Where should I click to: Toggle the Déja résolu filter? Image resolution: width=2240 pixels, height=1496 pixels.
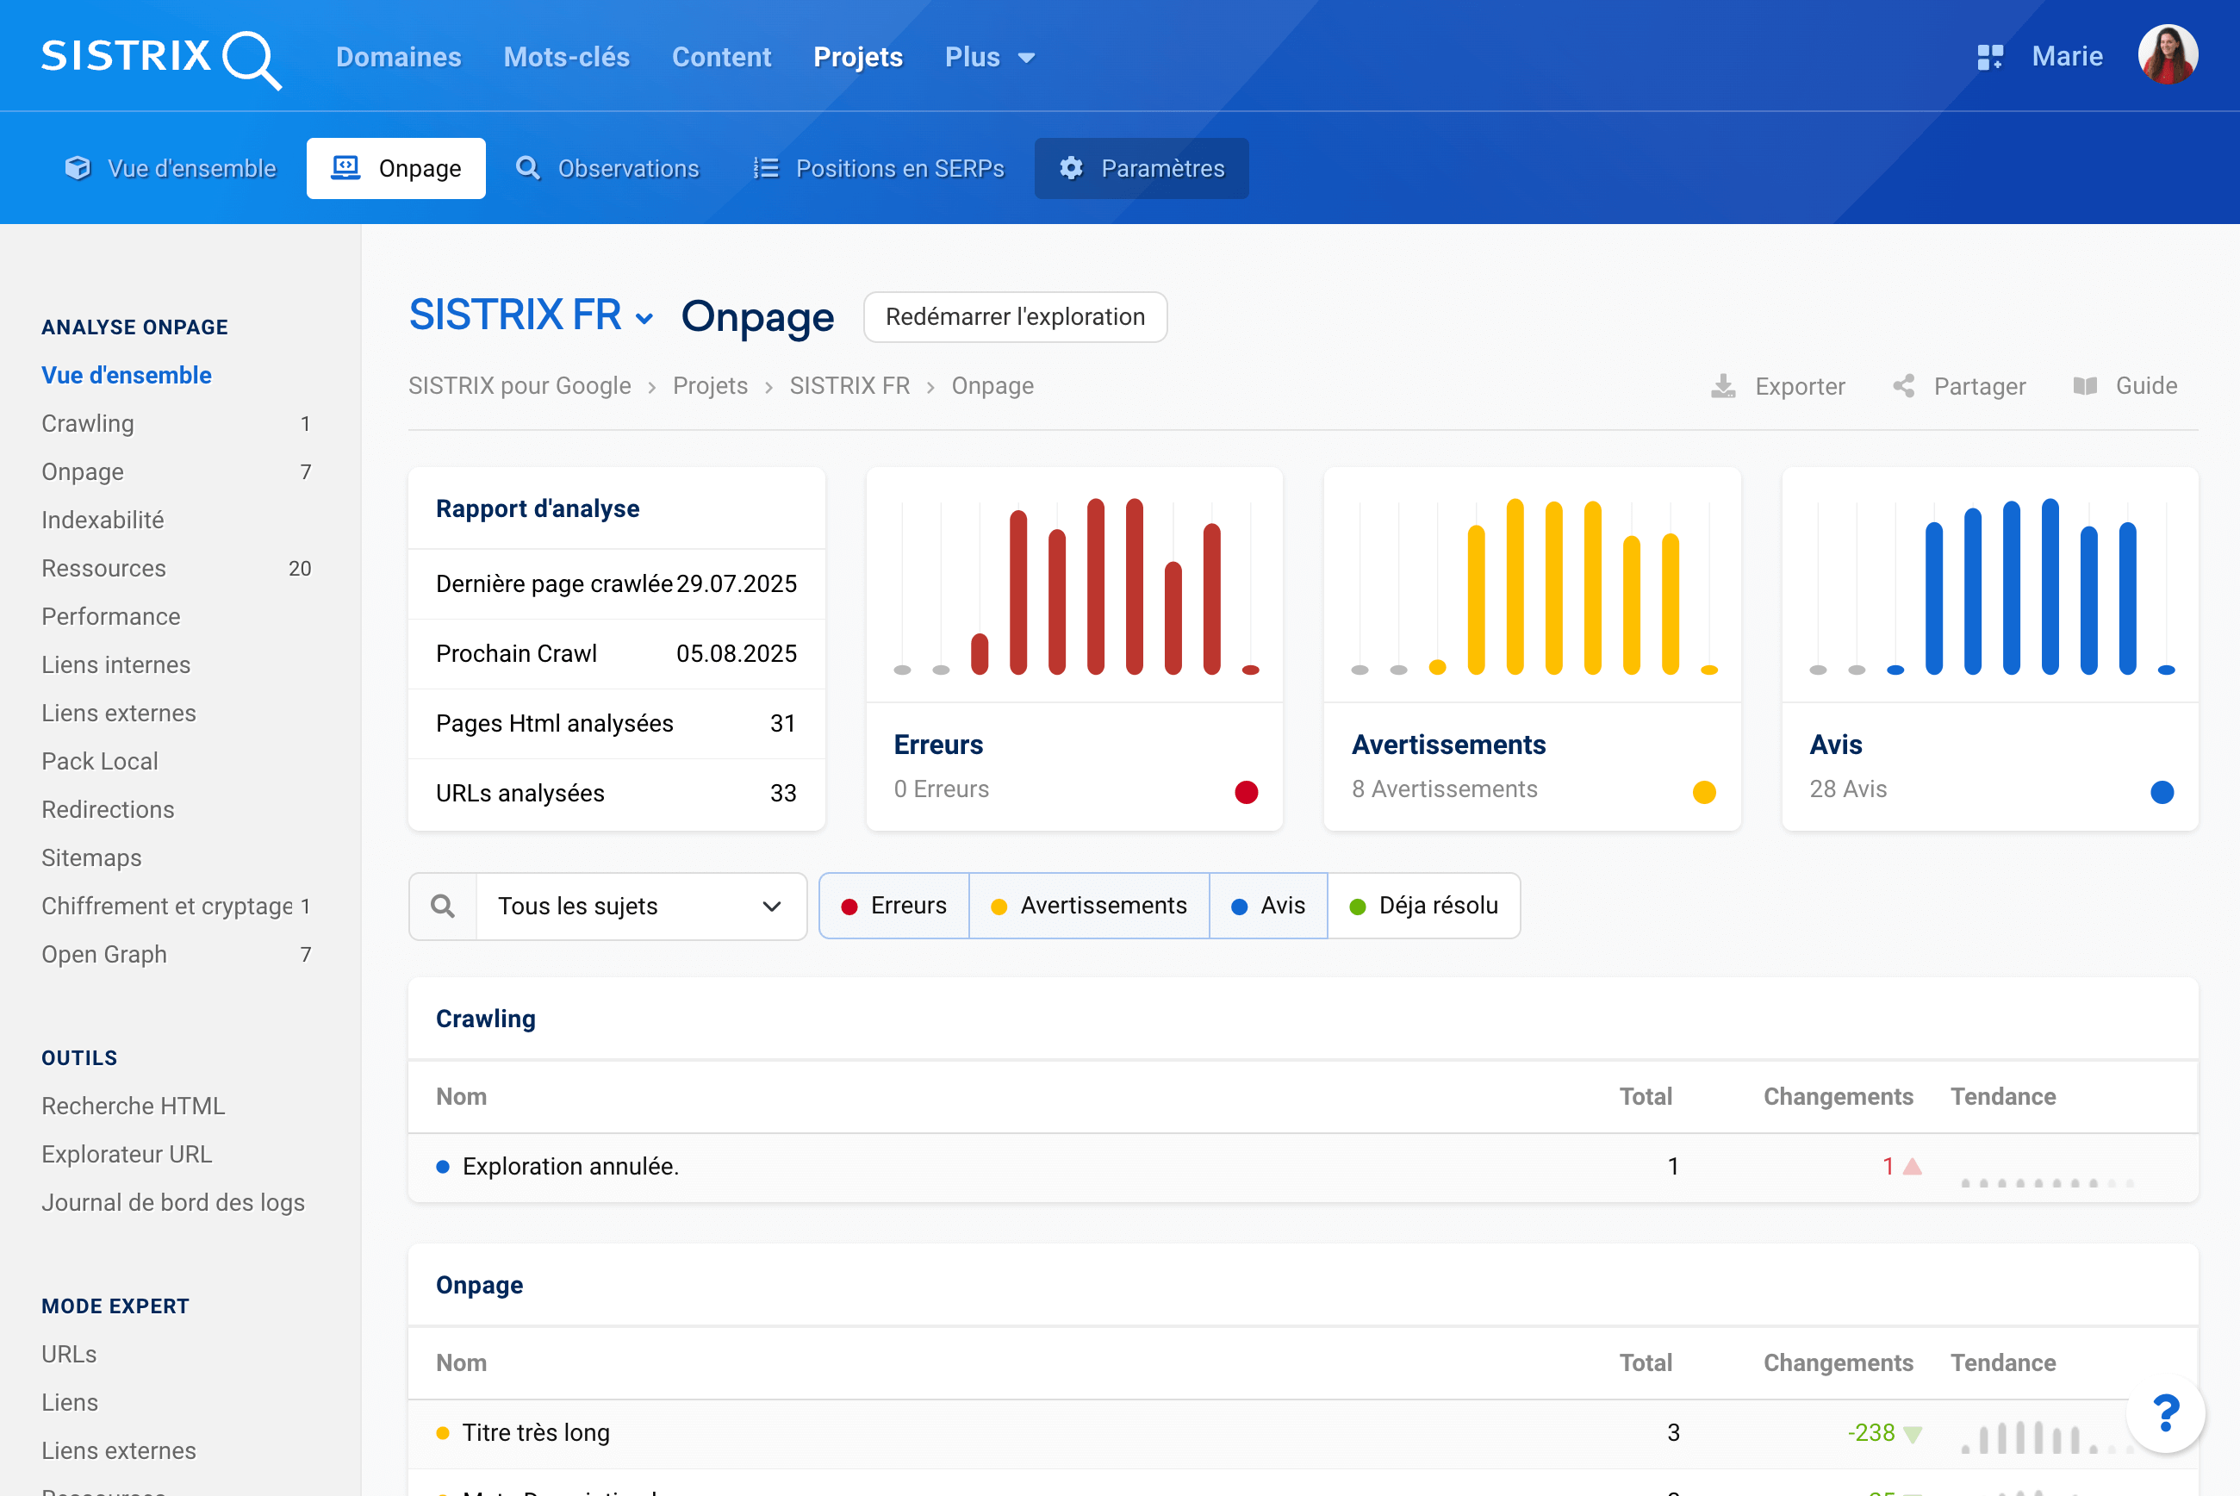tap(1424, 906)
